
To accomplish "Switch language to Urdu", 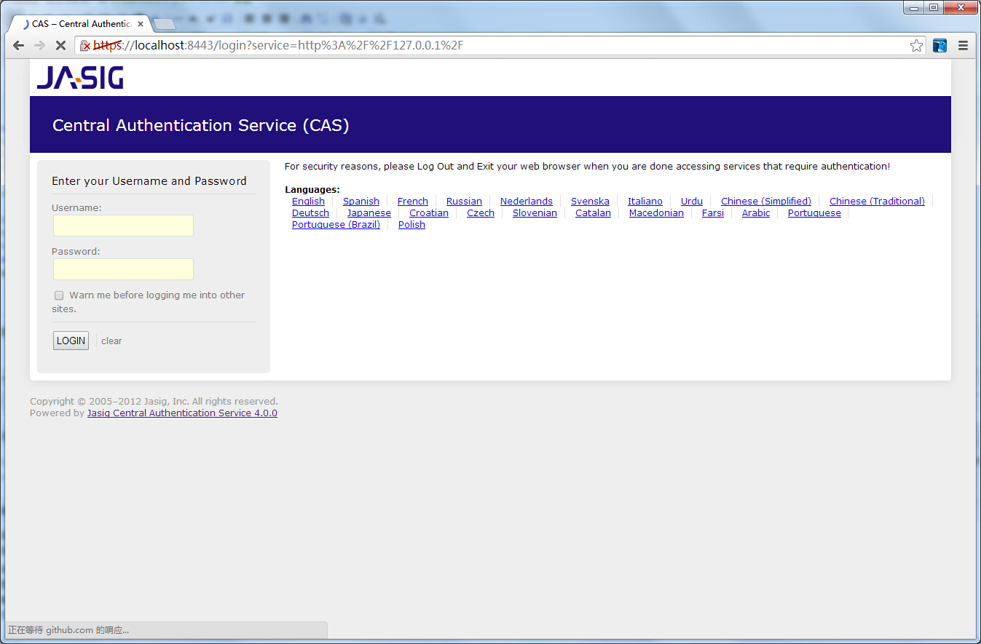I will 692,202.
